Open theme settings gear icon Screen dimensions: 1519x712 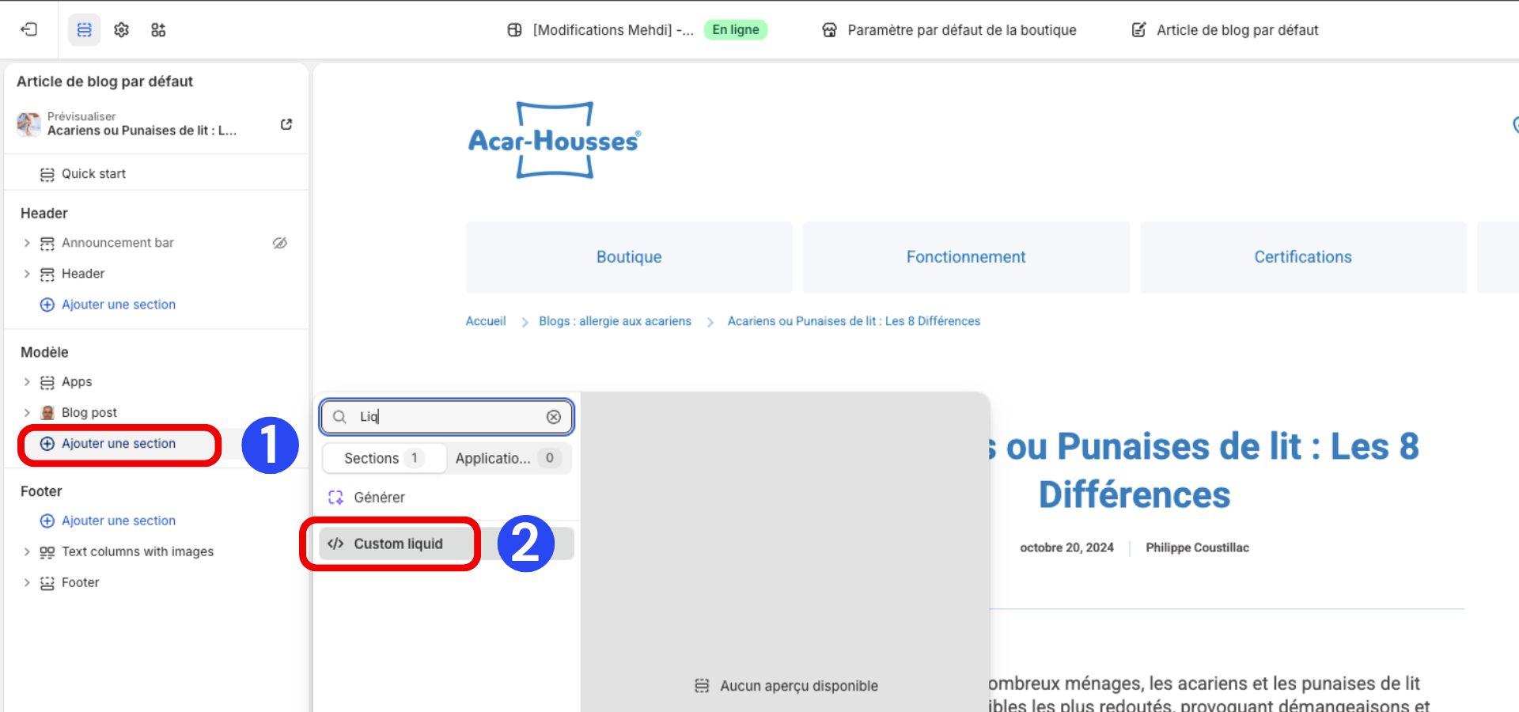point(121,29)
